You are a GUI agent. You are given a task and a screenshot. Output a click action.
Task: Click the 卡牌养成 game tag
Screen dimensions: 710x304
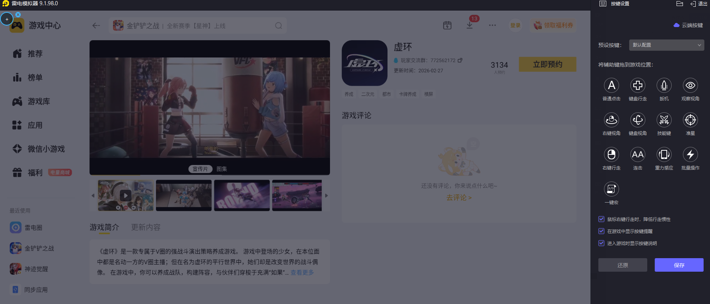(x=407, y=94)
